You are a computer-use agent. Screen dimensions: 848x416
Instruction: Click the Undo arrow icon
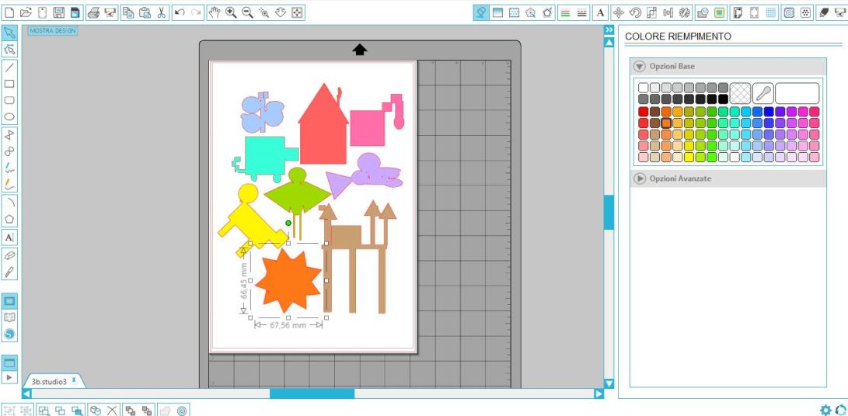pos(179,12)
